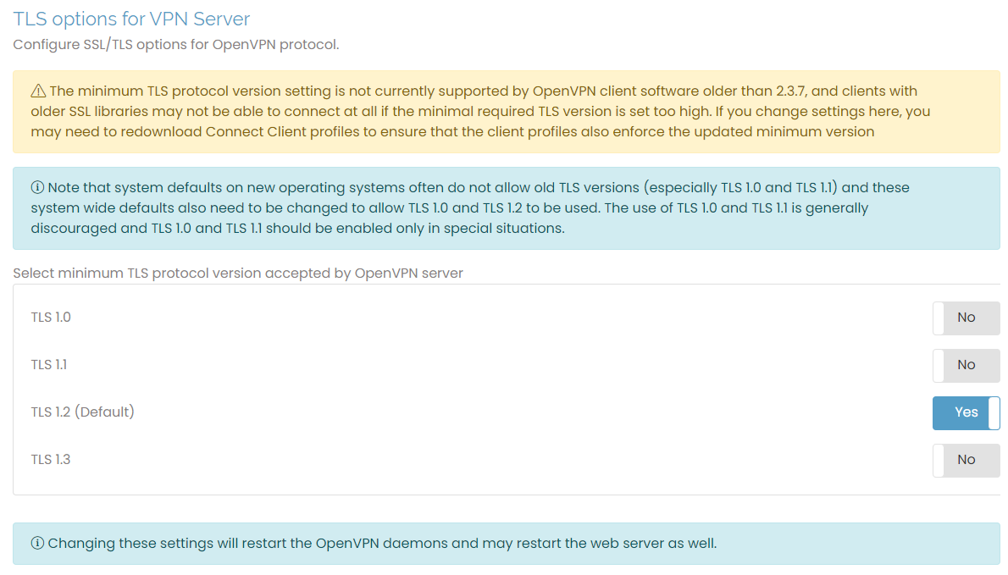
Task: Enable TLS 1.1 for the OpenVPN server
Action: tap(966, 365)
